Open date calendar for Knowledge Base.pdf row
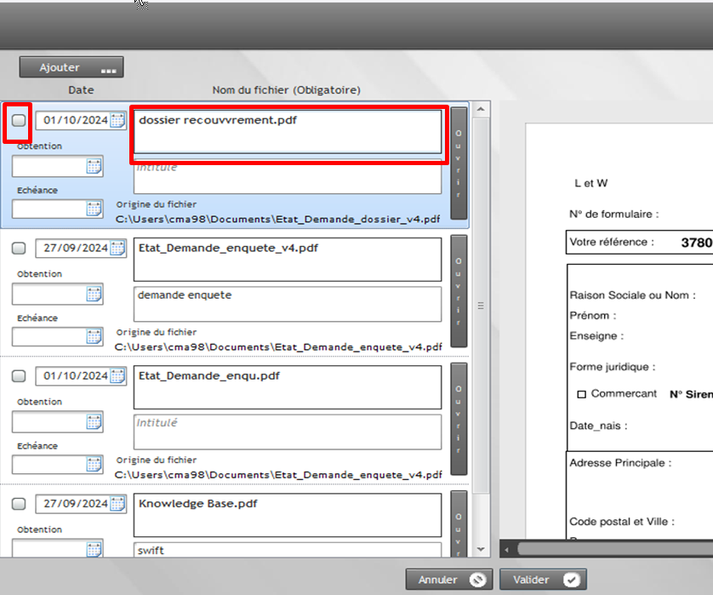 coord(117,504)
